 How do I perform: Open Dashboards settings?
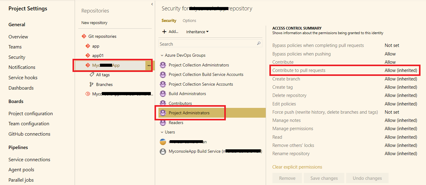point(21,88)
